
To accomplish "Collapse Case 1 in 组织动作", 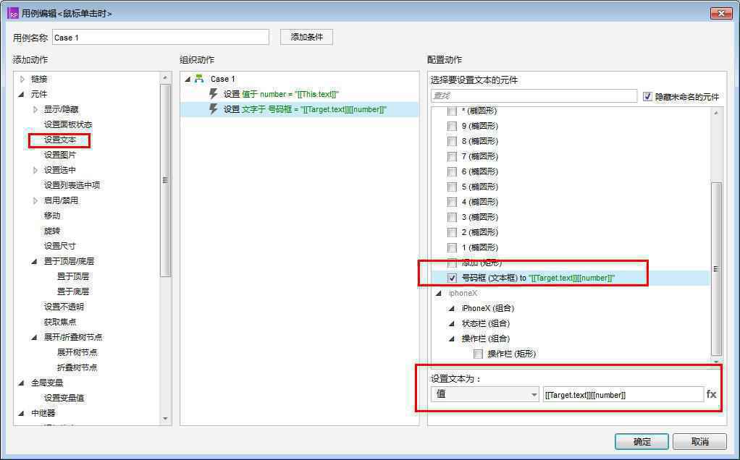I will pyautogui.click(x=188, y=79).
